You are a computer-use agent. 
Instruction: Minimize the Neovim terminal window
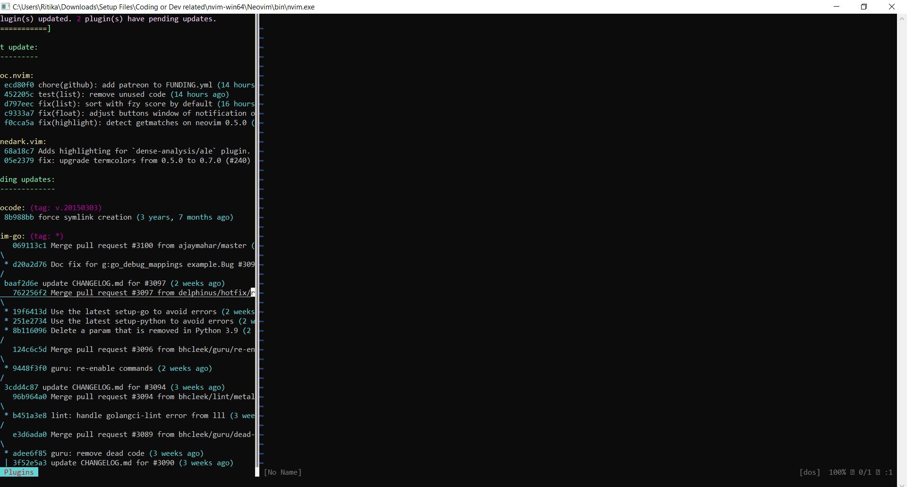[x=837, y=7]
